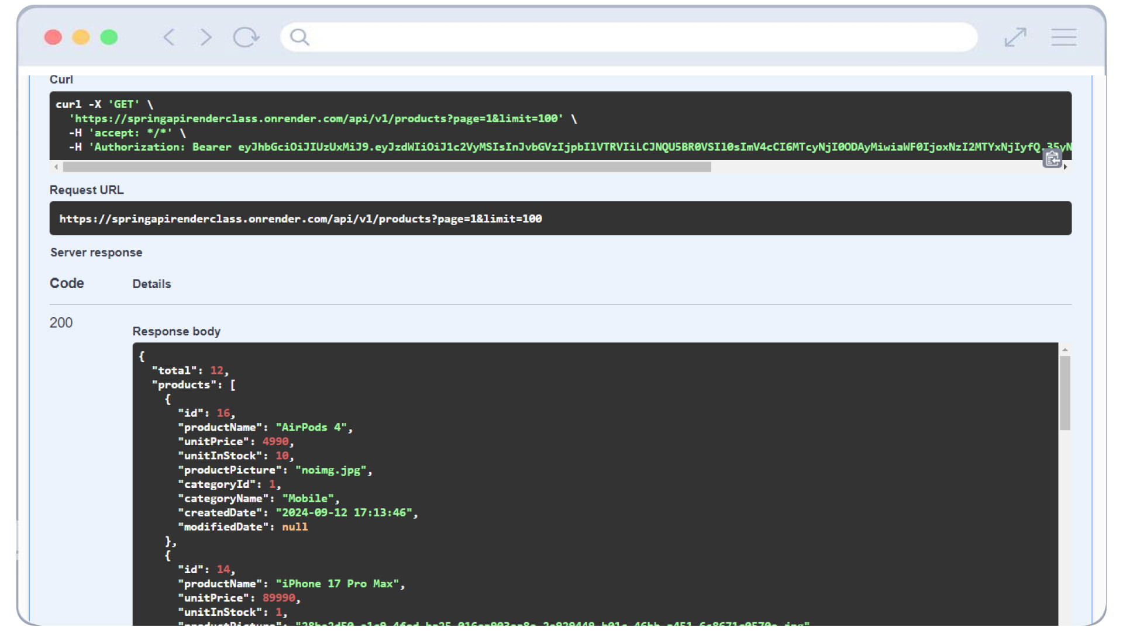The width and height of the screenshot is (1123, 631).
Task: Click the green maximize window button
Action: [x=109, y=37]
